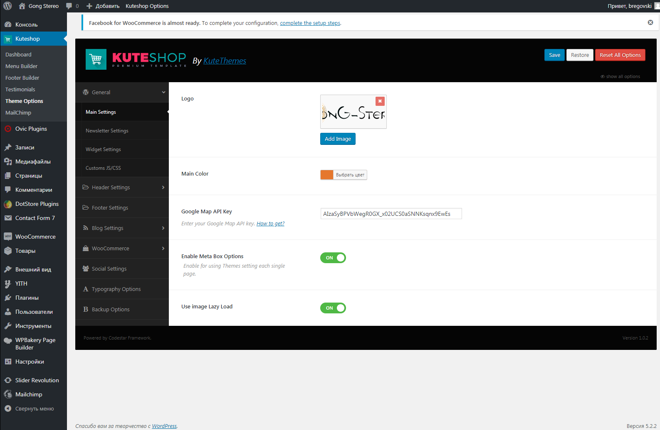Click the Kuteshop cart icon in sidebar
The width and height of the screenshot is (660, 430).
click(x=8, y=39)
